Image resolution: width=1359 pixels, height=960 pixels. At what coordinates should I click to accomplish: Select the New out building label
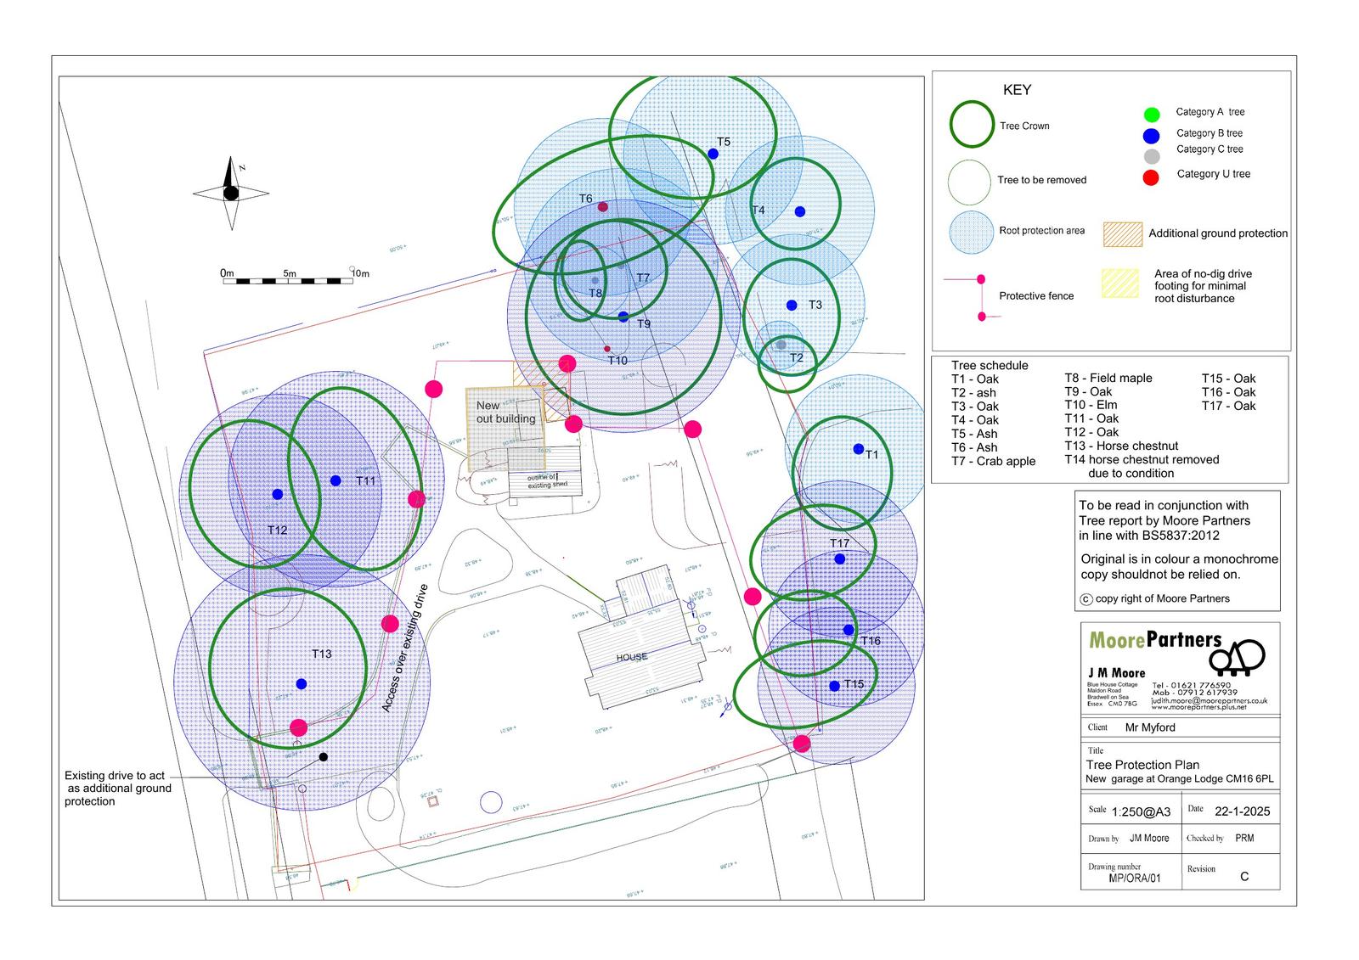pyautogui.click(x=505, y=413)
